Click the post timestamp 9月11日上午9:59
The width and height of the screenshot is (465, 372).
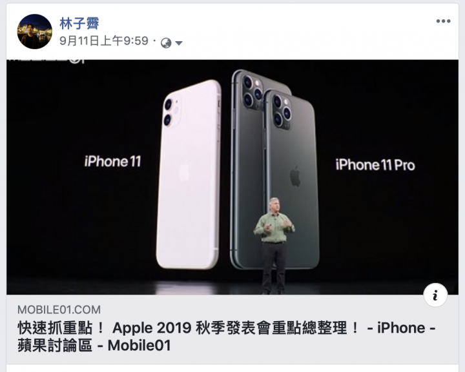pos(104,41)
